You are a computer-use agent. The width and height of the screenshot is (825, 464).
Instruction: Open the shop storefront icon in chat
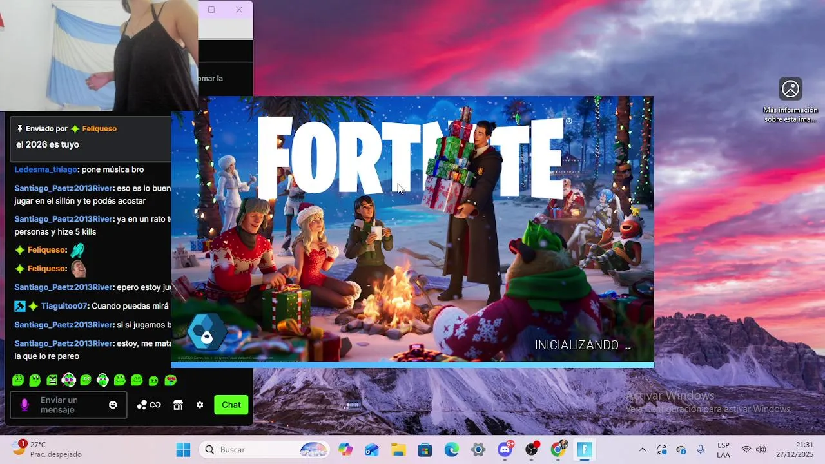point(179,405)
